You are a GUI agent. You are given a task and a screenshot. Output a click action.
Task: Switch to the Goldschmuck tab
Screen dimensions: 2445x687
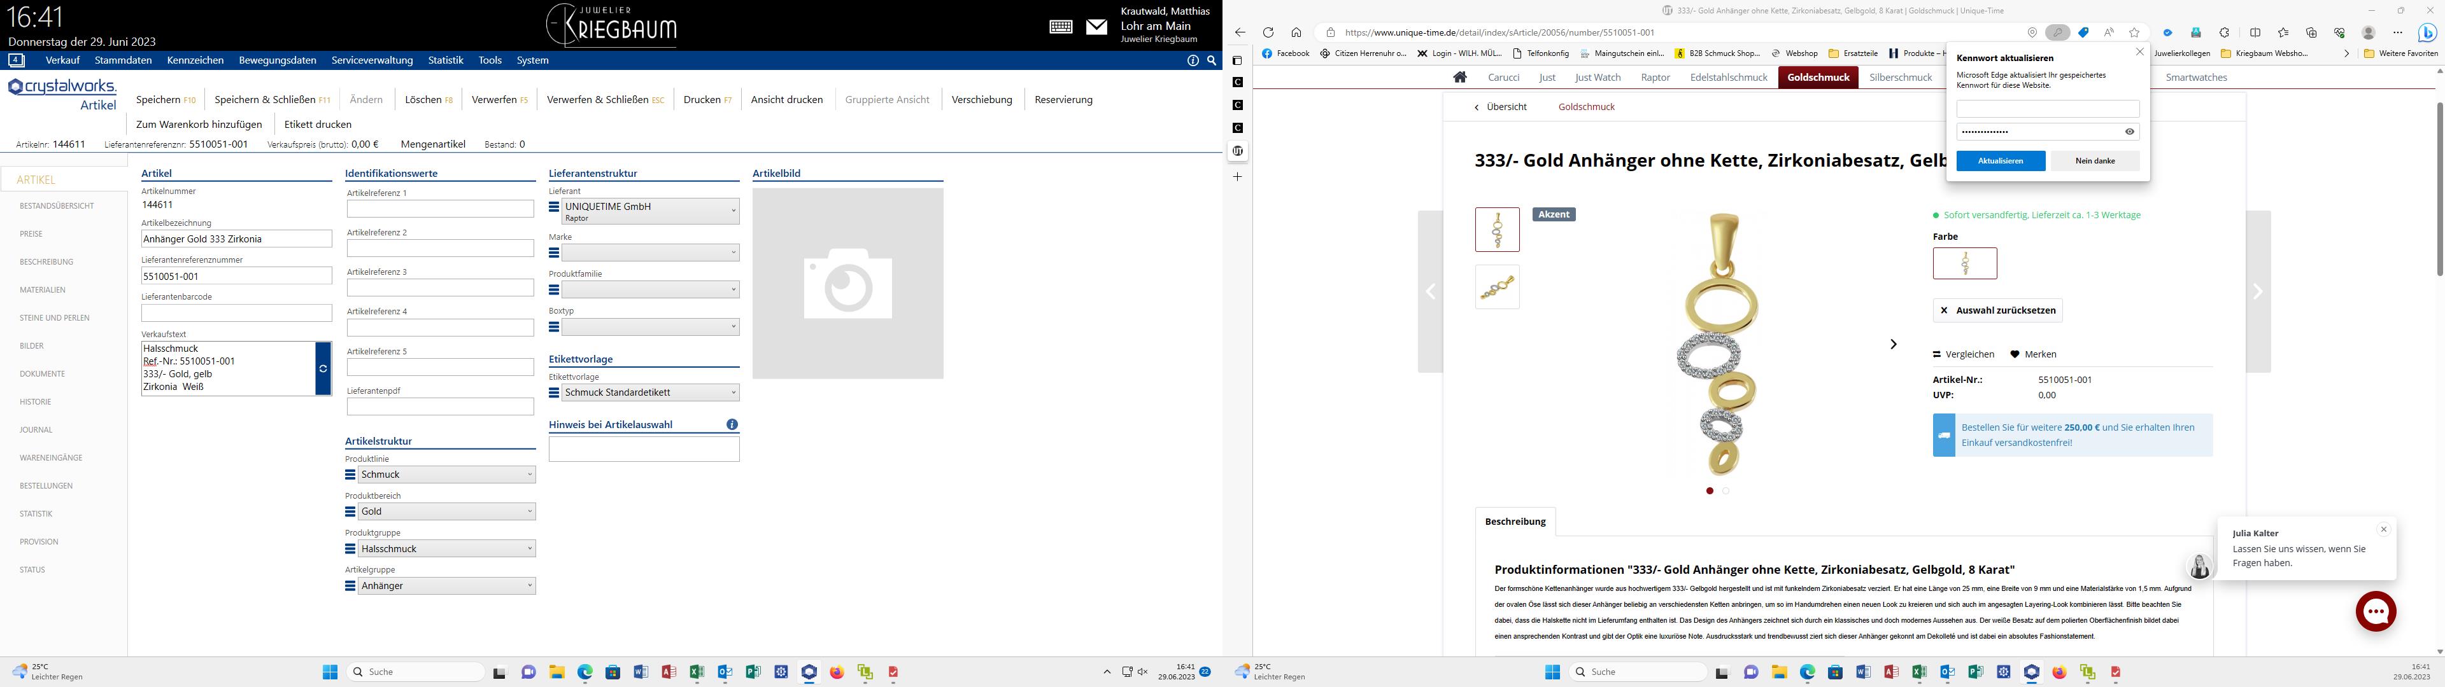tap(1818, 77)
